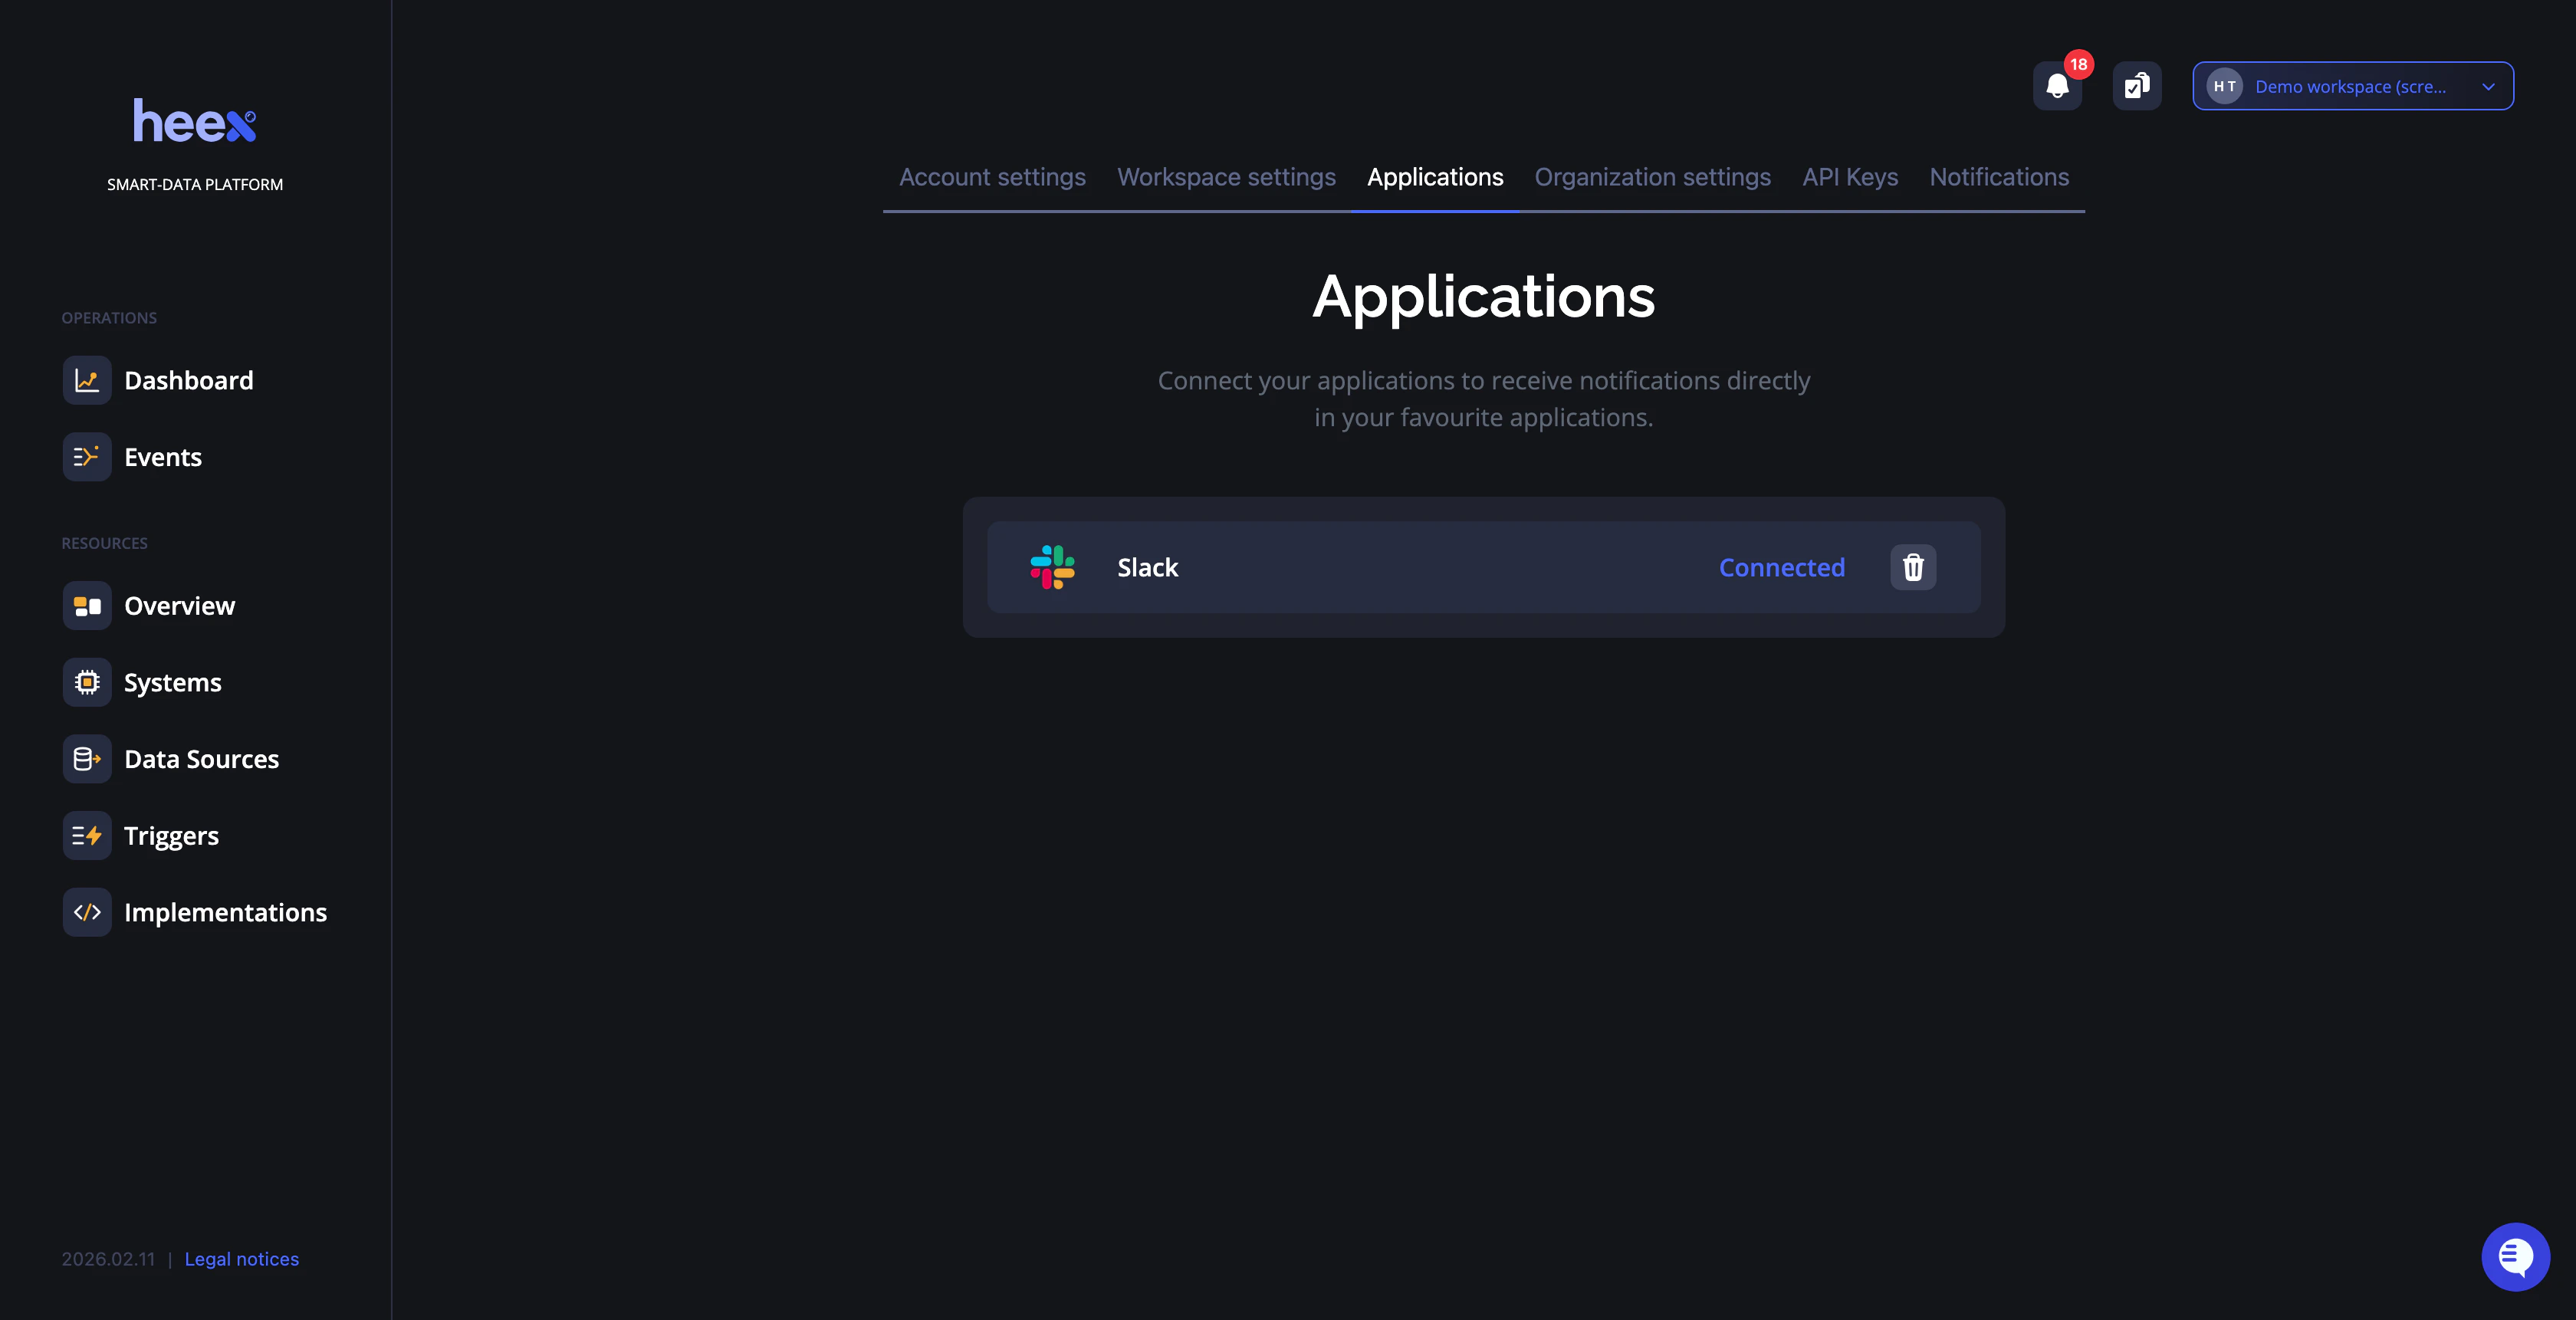Open the API Keys tab
This screenshot has height=1320, width=2576.
(x=1849, y=176)
